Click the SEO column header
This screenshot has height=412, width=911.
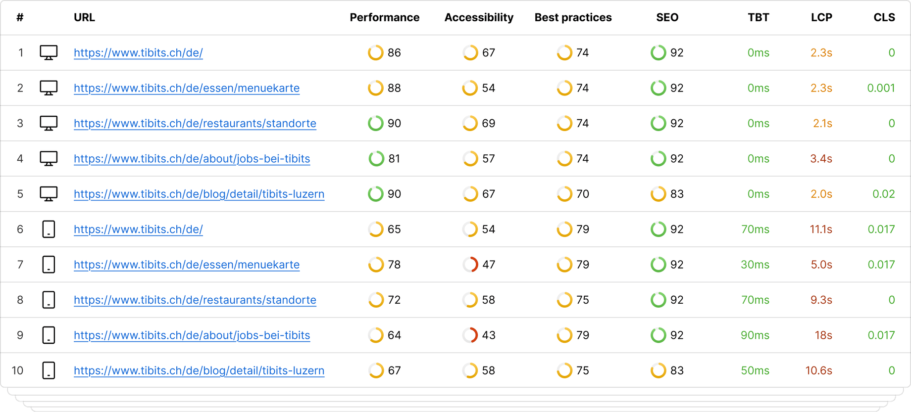click(x=667, y=17)
